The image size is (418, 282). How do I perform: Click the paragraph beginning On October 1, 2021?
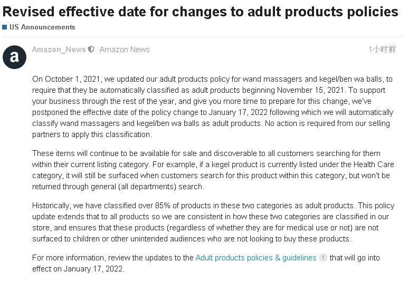coord(213,107)
